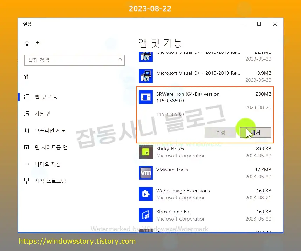The image size is (301, 251).
Task: Click the 97.7MB size value
Action: [263, 170]
